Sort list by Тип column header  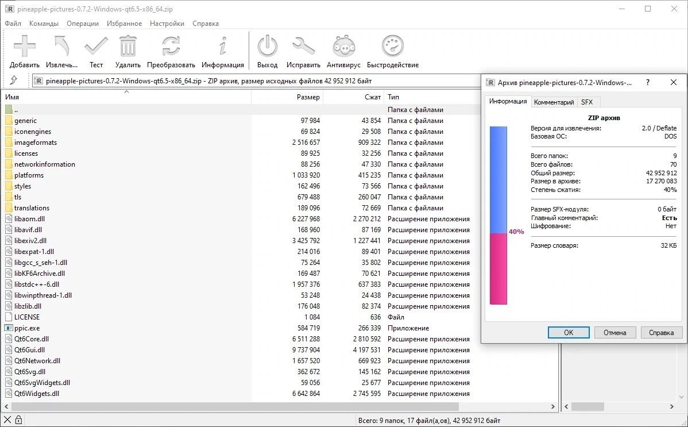point(432,97)
